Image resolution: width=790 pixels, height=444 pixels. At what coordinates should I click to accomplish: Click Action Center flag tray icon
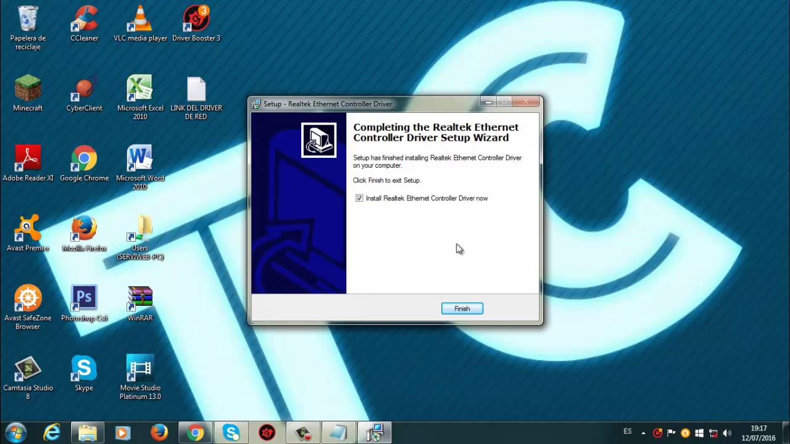[x=671, y=433]
